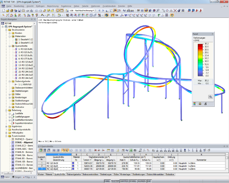Toggle FANG snap in the status bar
This screenshot has height=183, width=229.
(x=107, y=181)
